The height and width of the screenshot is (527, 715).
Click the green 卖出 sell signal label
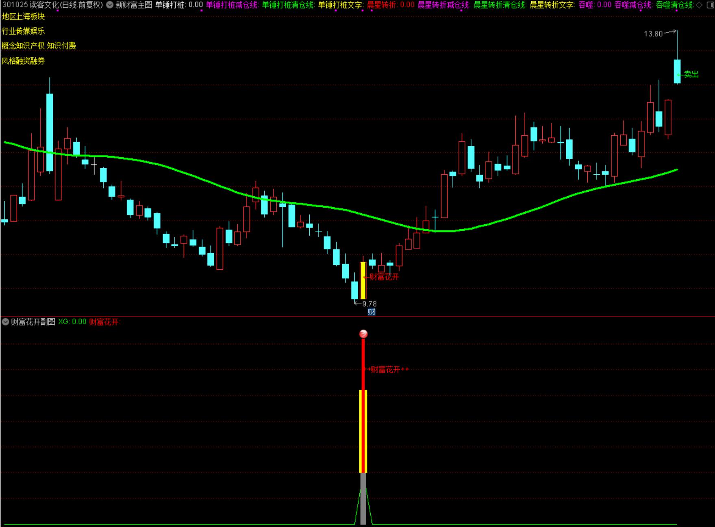coord(691,74)
